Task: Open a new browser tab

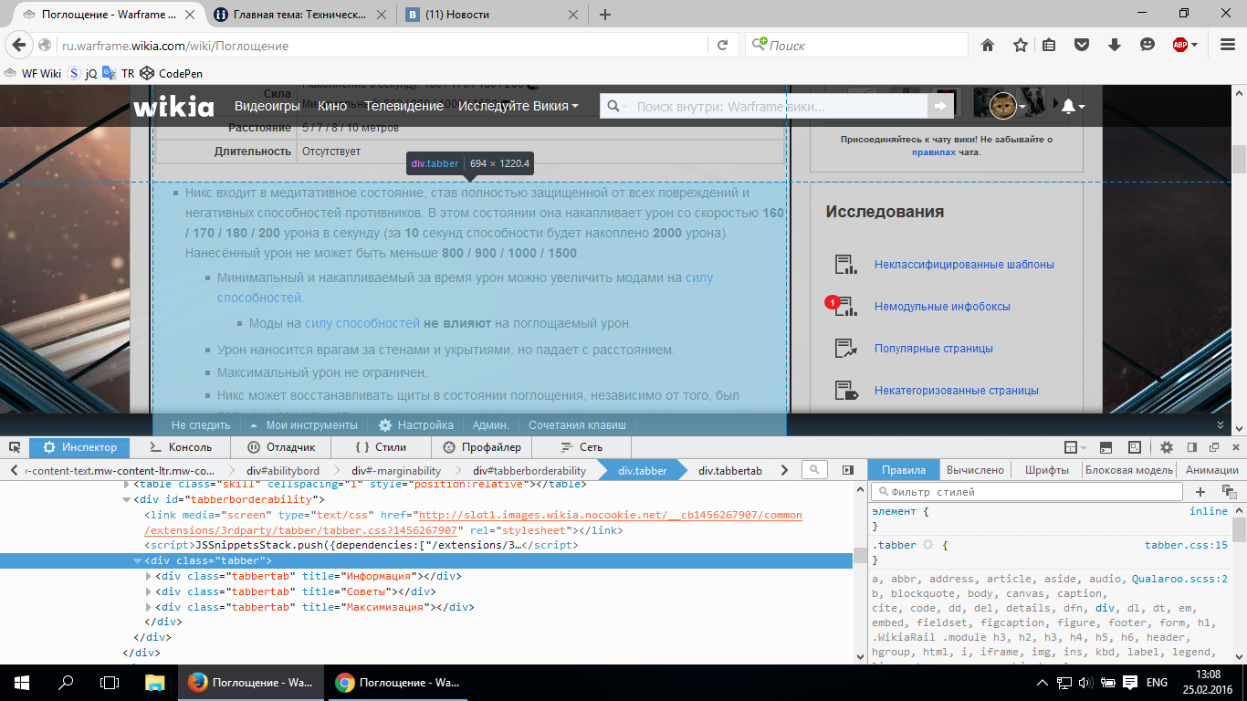Action: coord(604,14)
